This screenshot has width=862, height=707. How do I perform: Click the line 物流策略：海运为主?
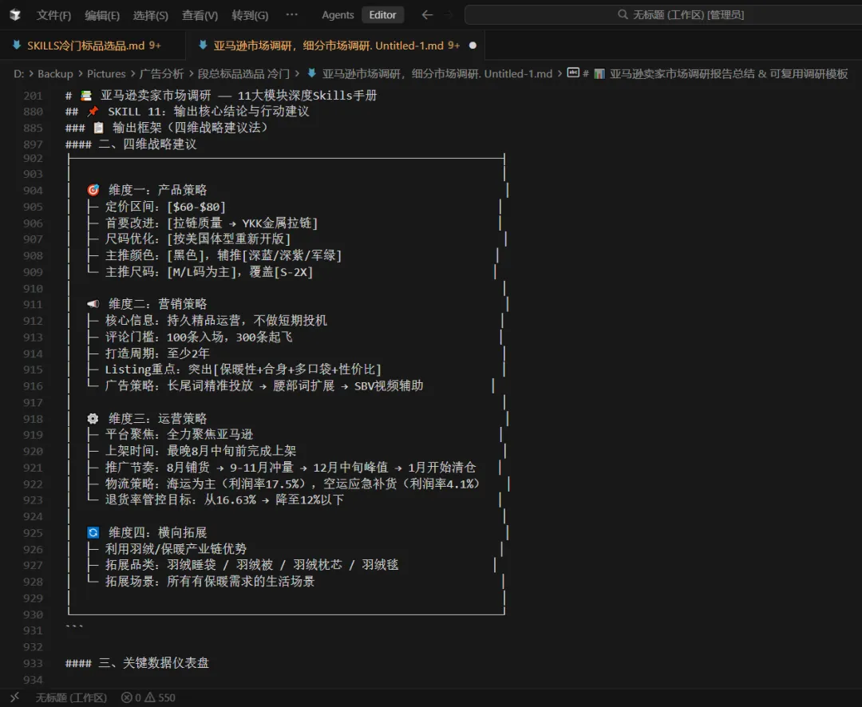[292, 484]
